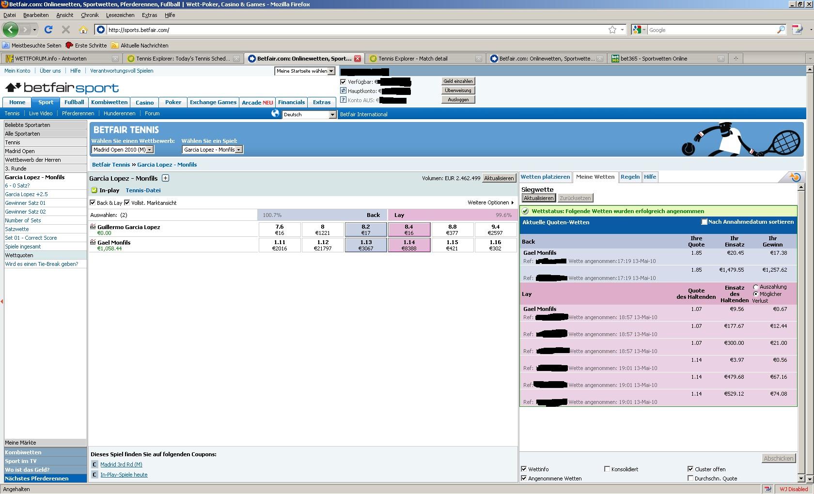Viewport: 814px width, 494px height.
Task: Click Ausloggen button
Action: [x=458, y=99]
